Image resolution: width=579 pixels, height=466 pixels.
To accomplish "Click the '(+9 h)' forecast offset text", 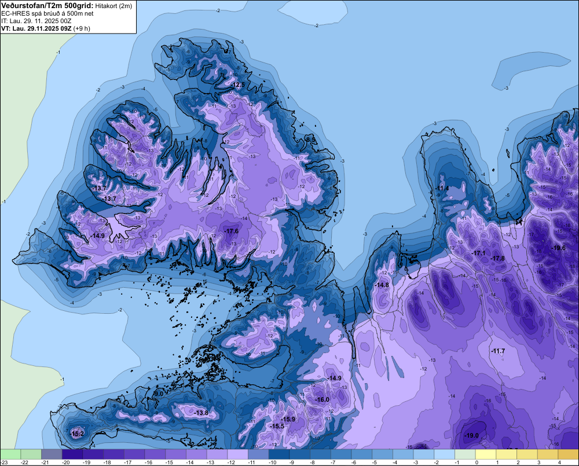I will click(x=82, y=28).
